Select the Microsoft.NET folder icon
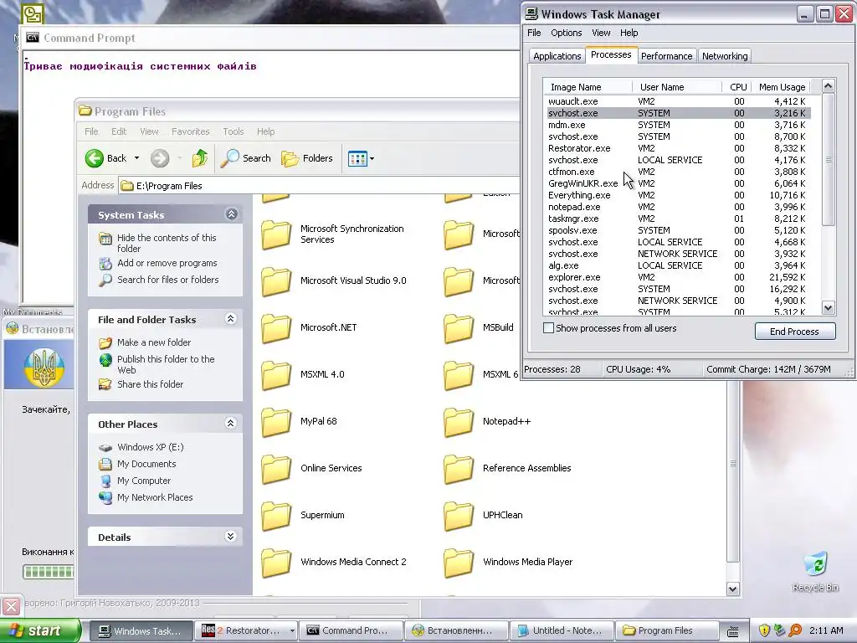This screenshot has width=857, height=643. (x=276, y=328)
